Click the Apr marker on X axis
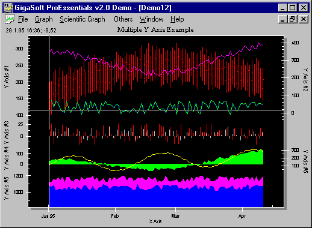Screen dimensions: 312x228 click(x=242, y=216)
